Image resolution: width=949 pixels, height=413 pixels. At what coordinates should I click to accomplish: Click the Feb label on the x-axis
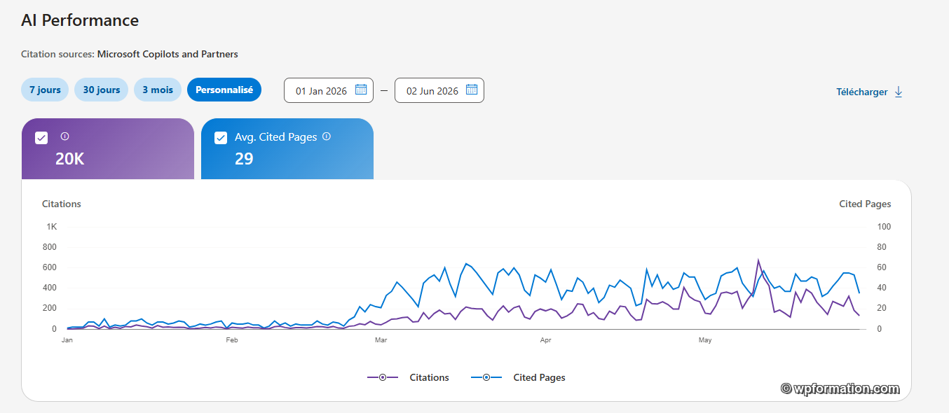232,340
